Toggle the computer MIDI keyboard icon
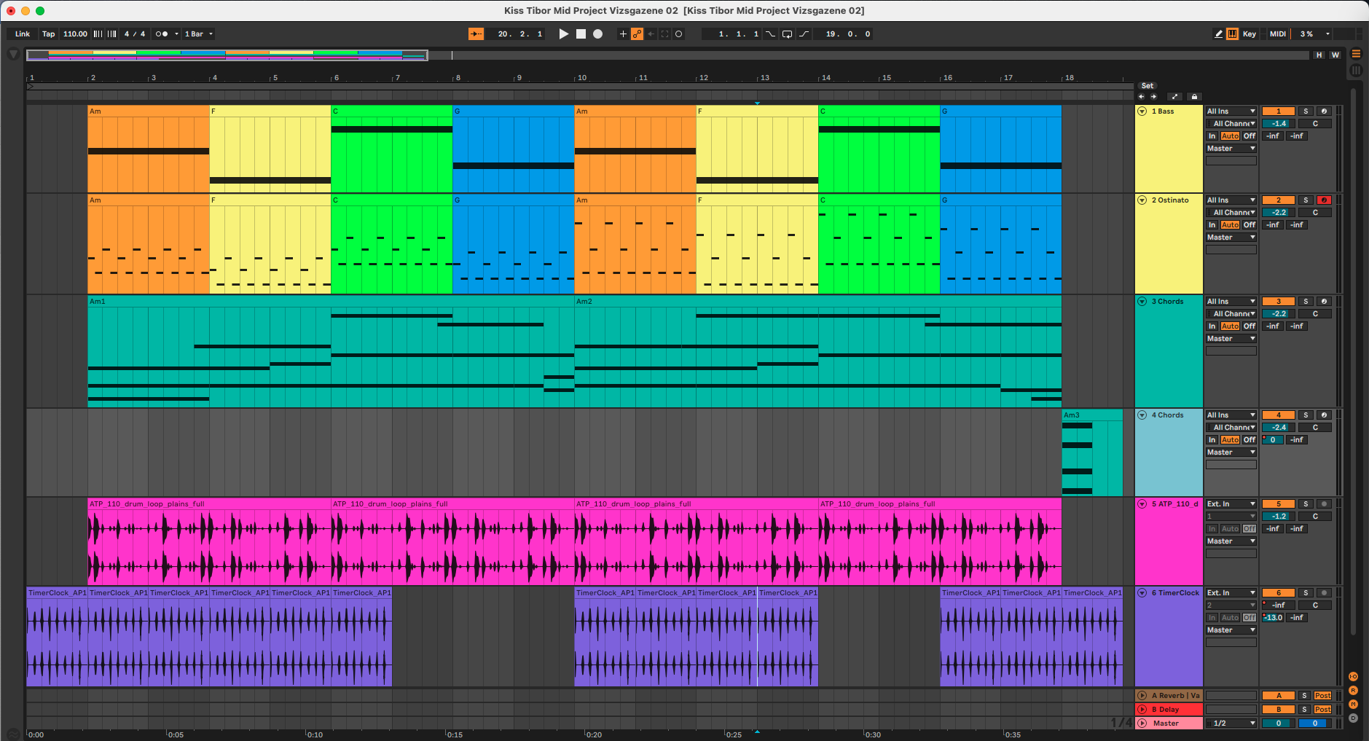 click(x=1232, y=34)
